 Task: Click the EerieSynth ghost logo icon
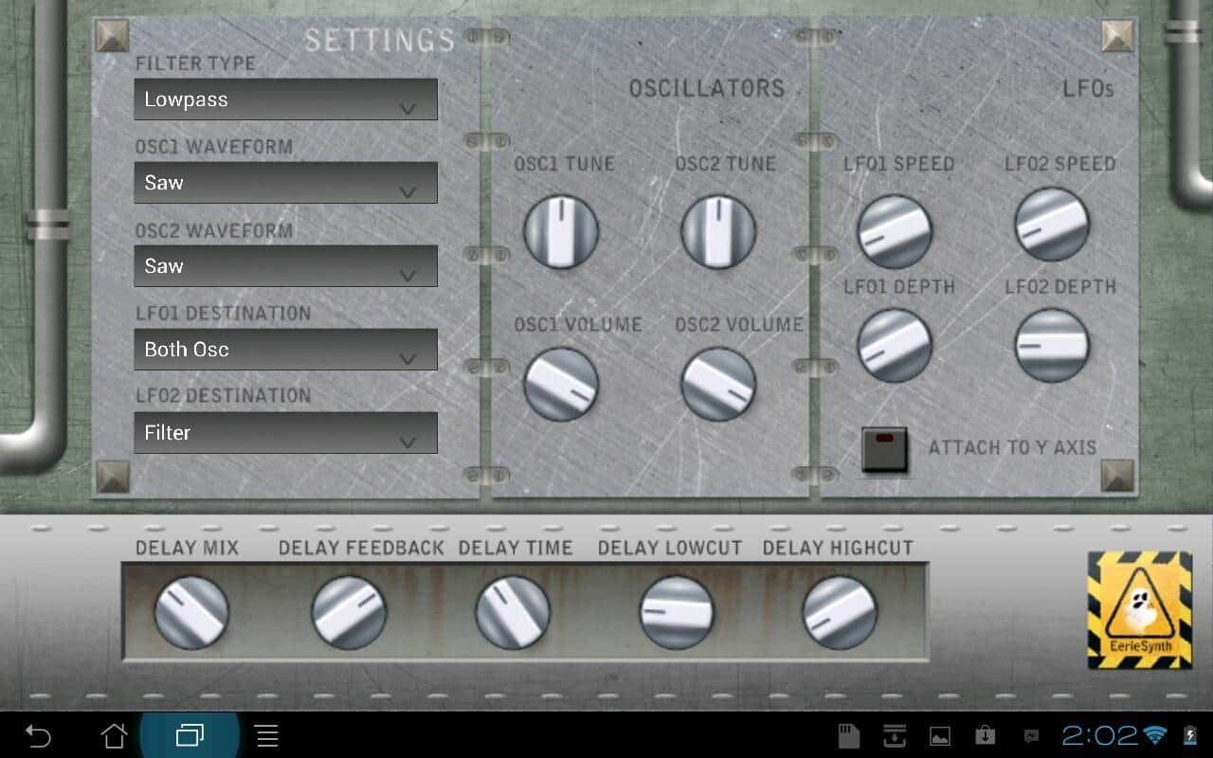[x=1139, y=609]
